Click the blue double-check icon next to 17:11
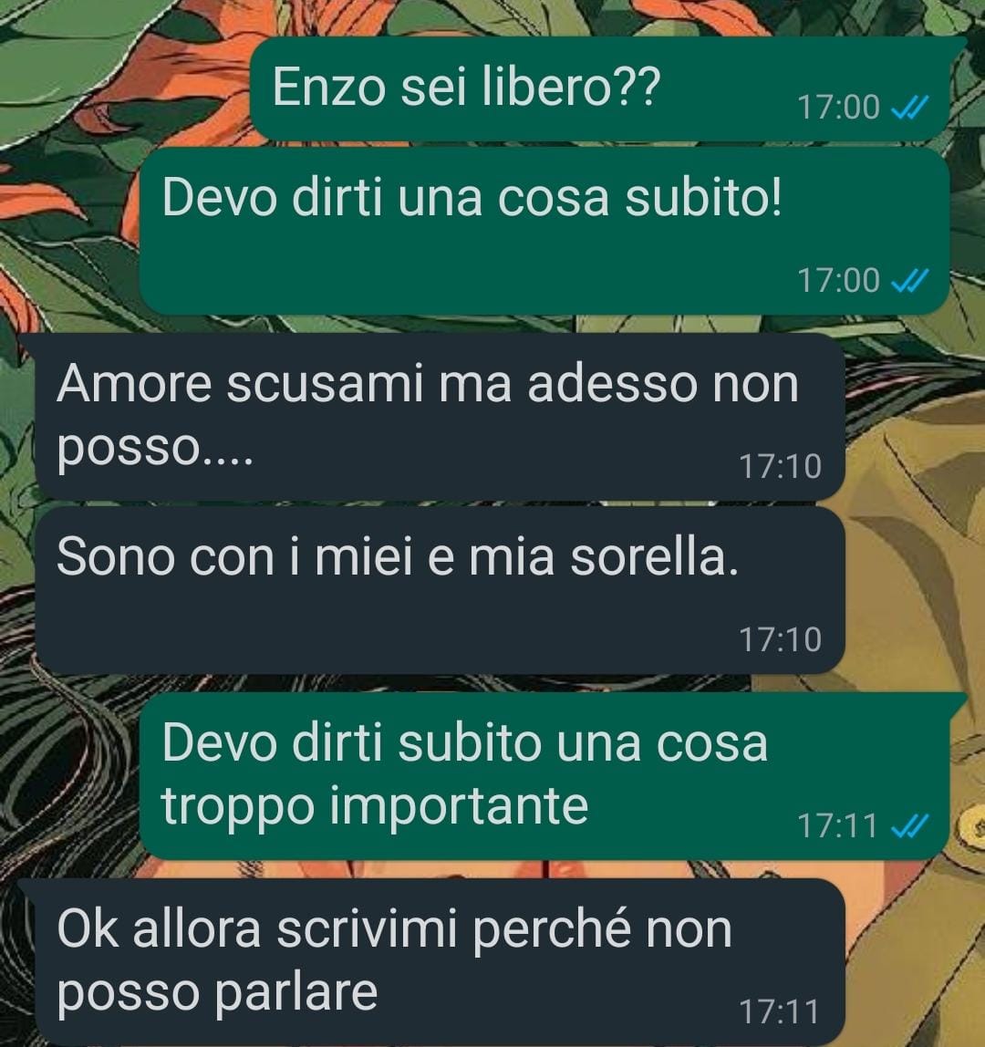This screenshot has height=1047, width=985. [x=910, y=826]
